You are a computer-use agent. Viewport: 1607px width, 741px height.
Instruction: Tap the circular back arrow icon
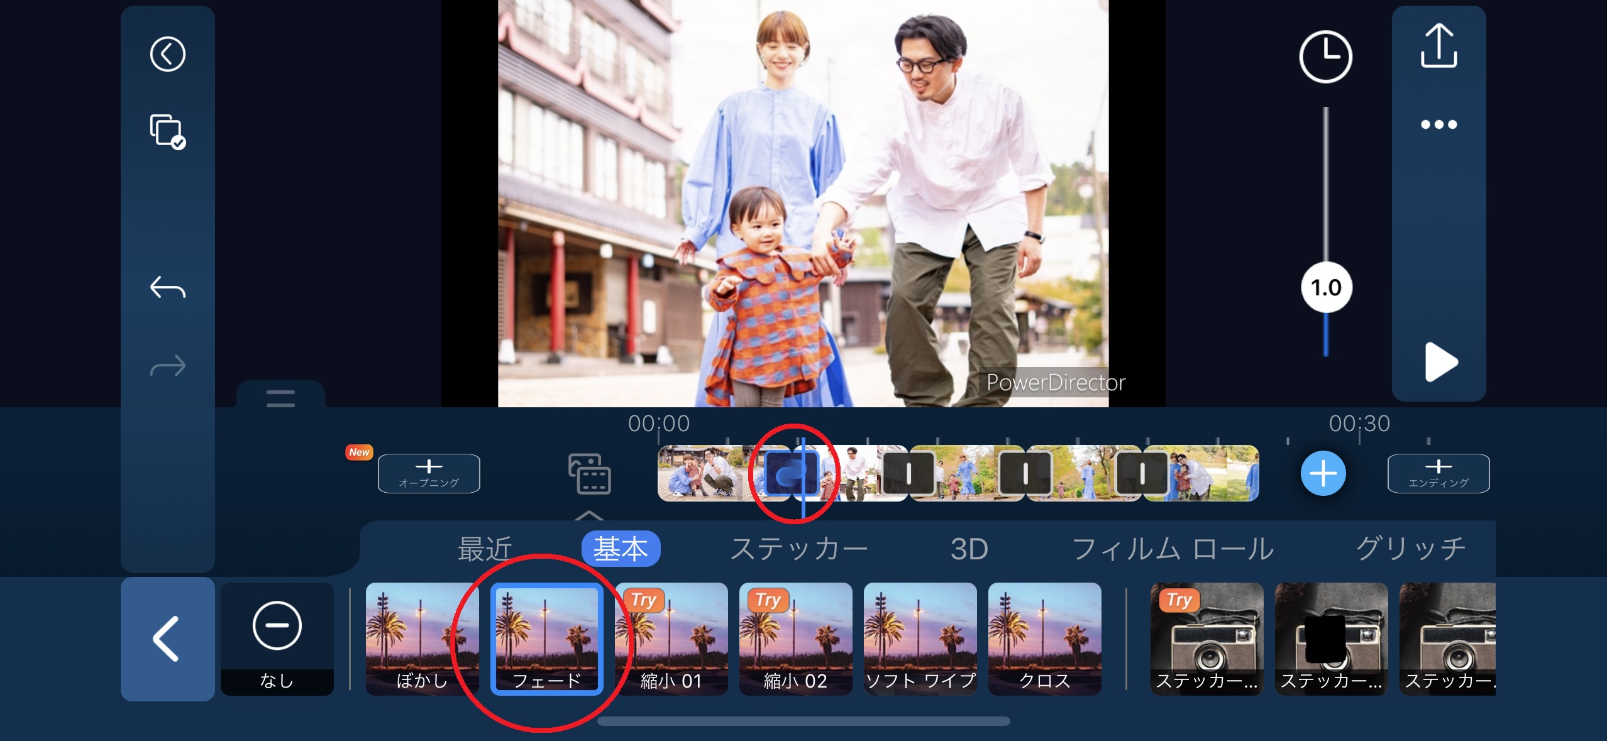pyautogui.click(x=167, y=54)
